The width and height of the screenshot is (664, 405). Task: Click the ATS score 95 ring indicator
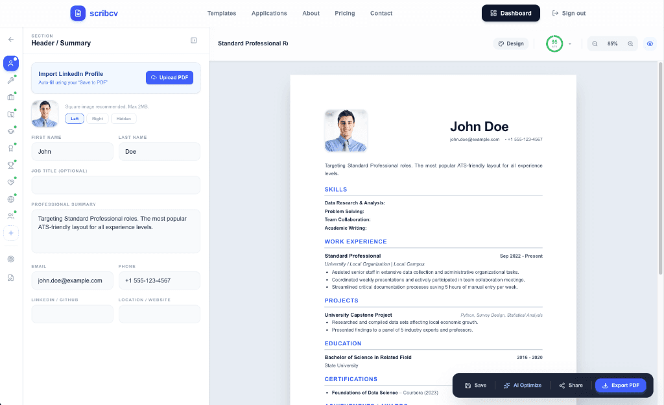point(554,43)
